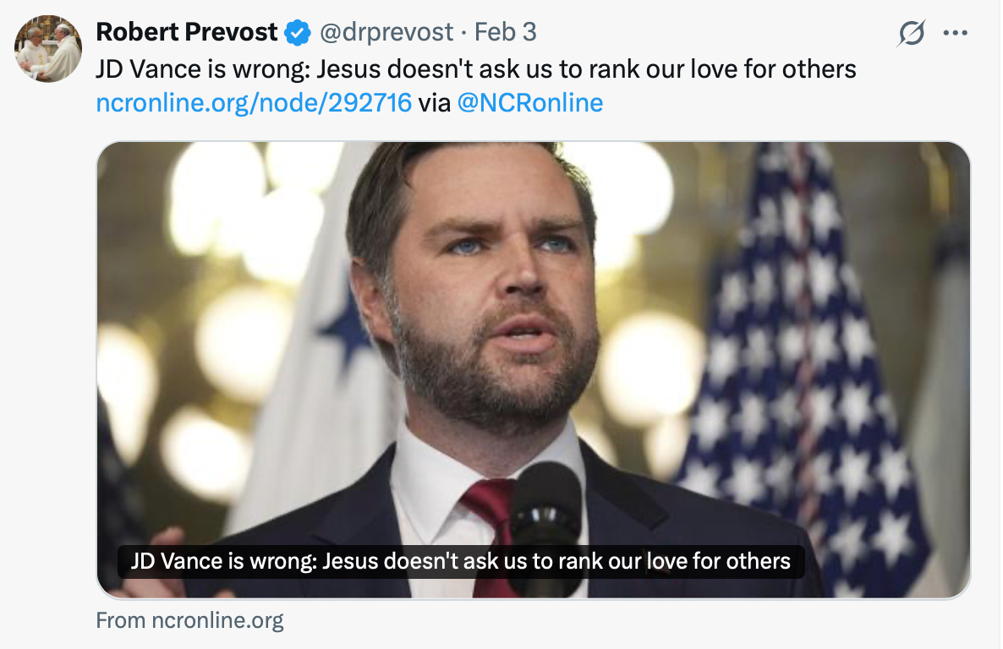
Task: Click the headline caption overlay on card
Action: [x=461, y=561]
